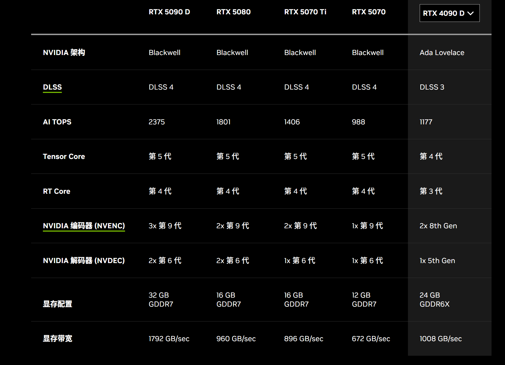The image size is (505, 365).
Task: Click the Ada Lovelace architecture cell
Action: (442, 53)
